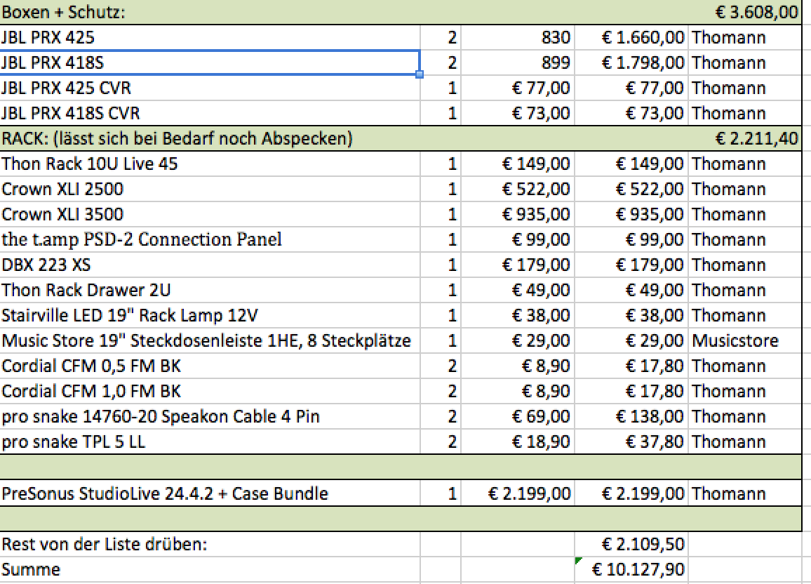811x584 pixels.
Task: Click the € 17,80 total for Cordial CFM 0,5
Action: [631, 366]
